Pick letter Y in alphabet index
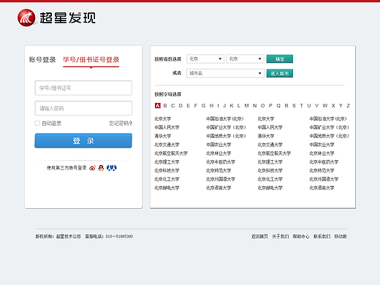 (341, 105)
